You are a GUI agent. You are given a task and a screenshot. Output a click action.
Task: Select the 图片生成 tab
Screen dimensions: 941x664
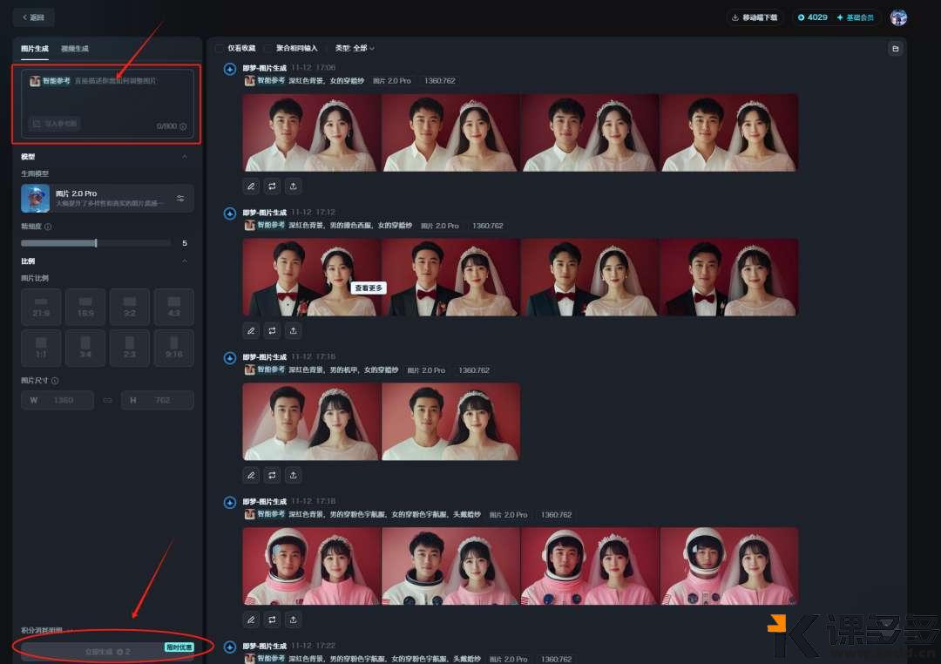coord(35,49)
